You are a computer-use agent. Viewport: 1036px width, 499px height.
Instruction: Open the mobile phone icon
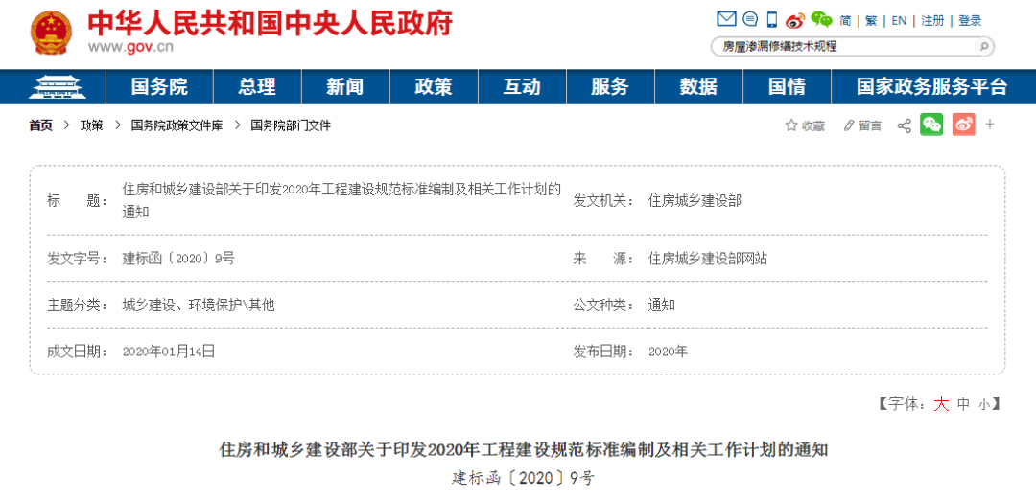772,20
